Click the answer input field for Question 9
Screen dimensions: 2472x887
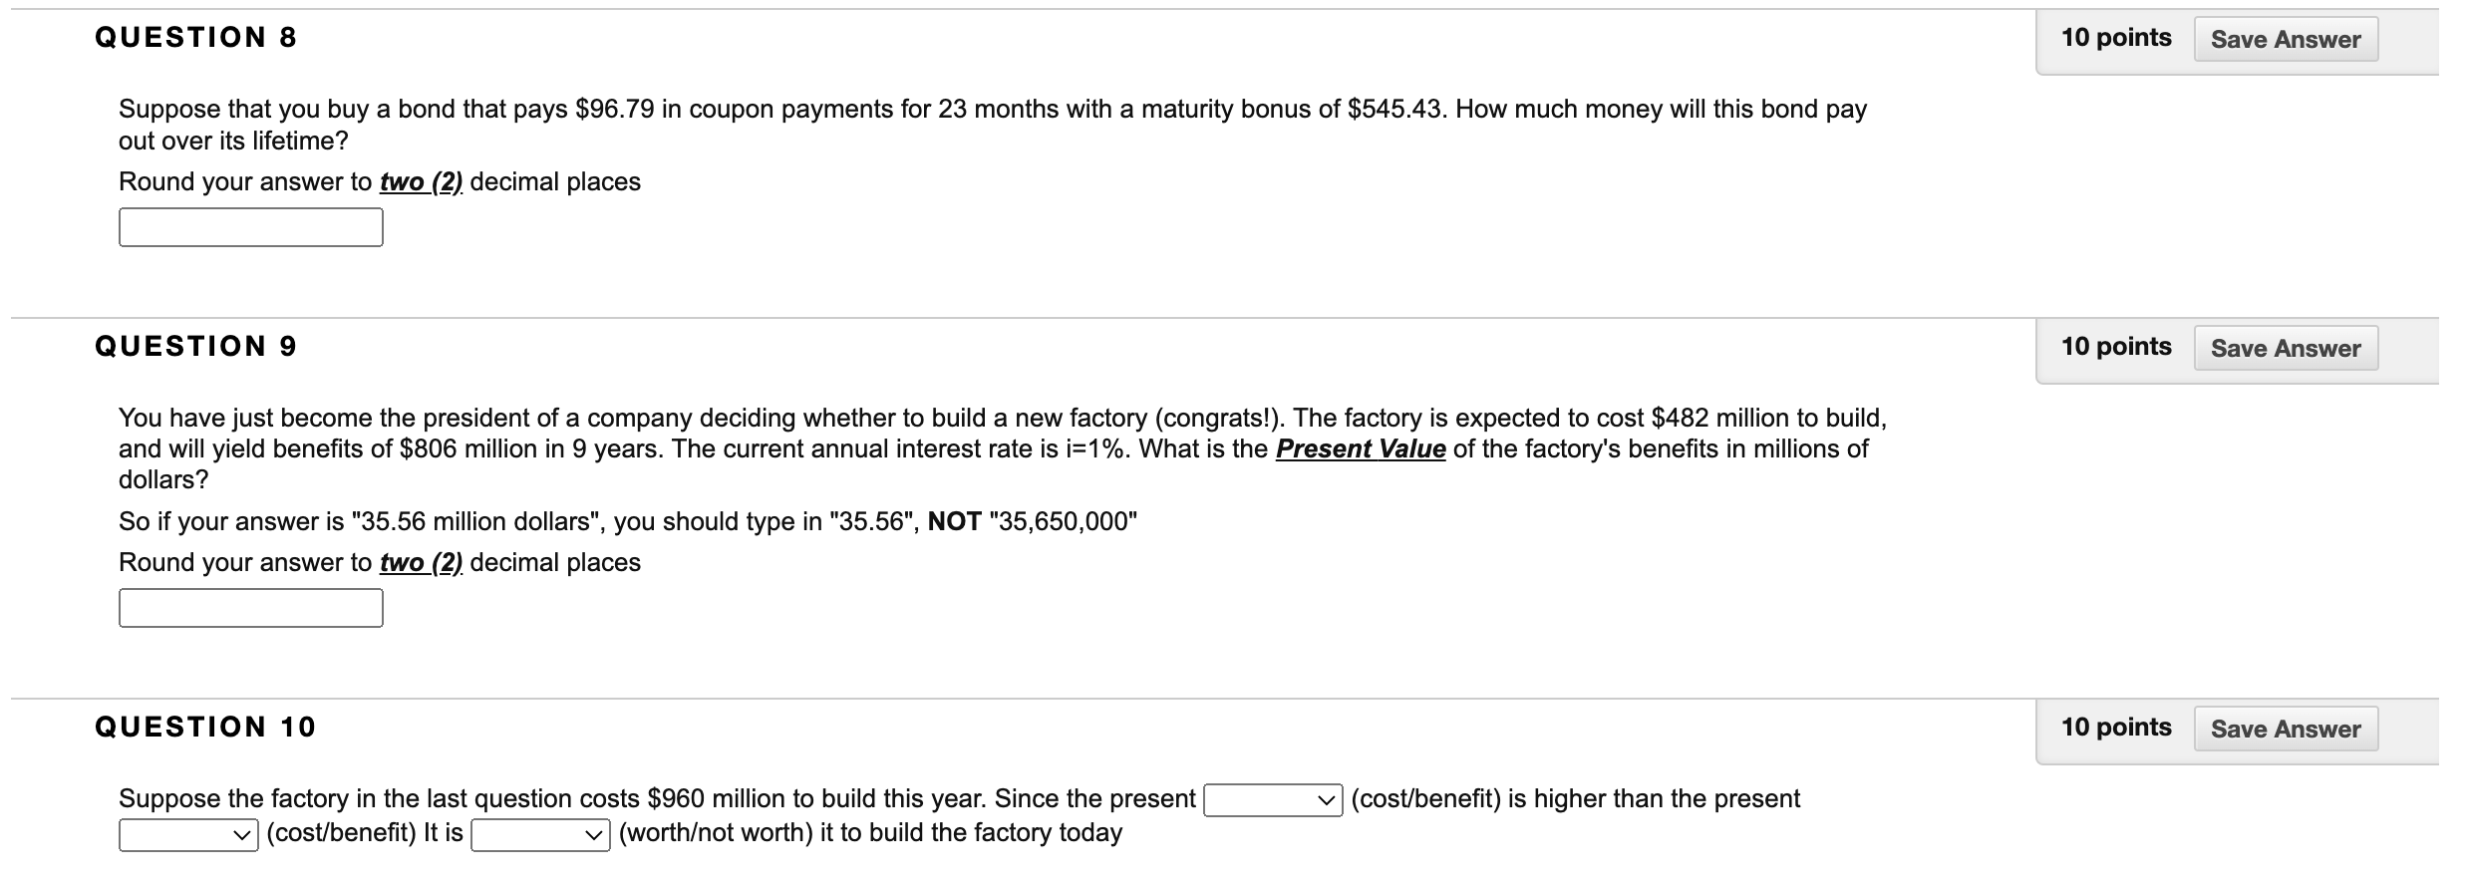pyautogui.click(x=250, y=608)
